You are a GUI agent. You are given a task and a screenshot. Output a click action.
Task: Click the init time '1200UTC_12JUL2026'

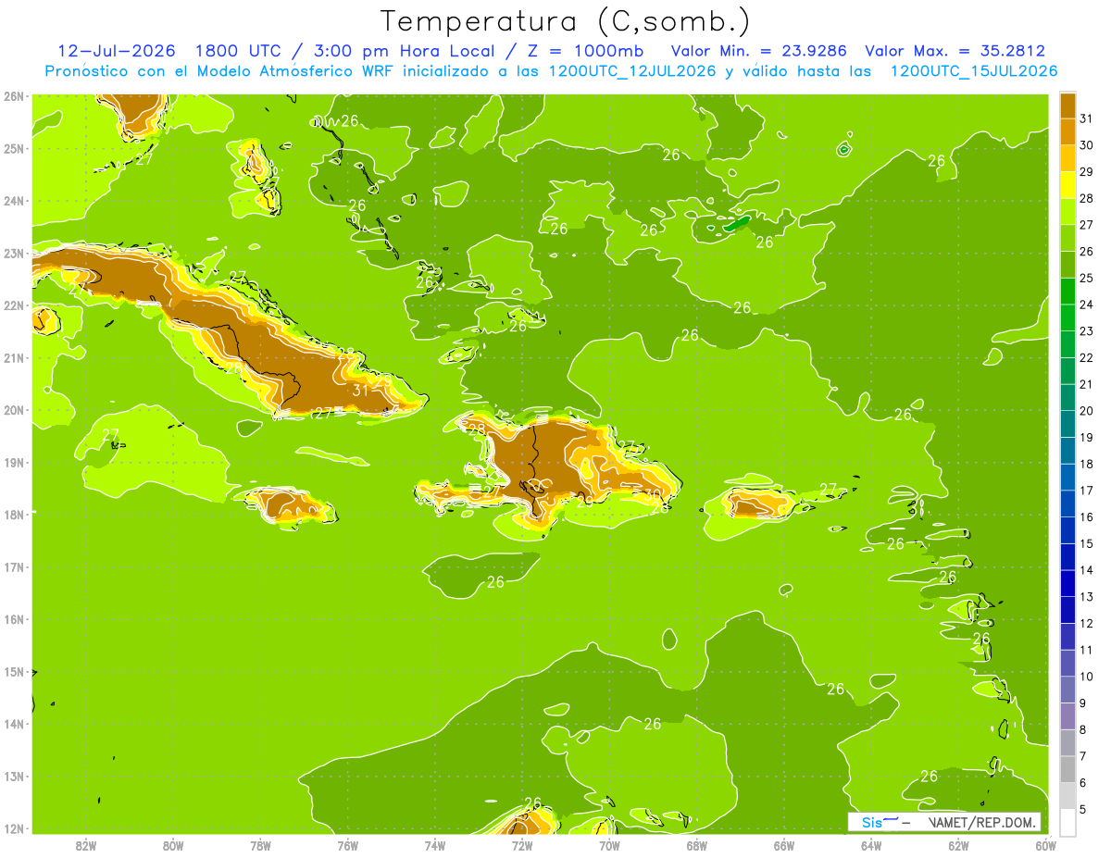coord(632,71)
